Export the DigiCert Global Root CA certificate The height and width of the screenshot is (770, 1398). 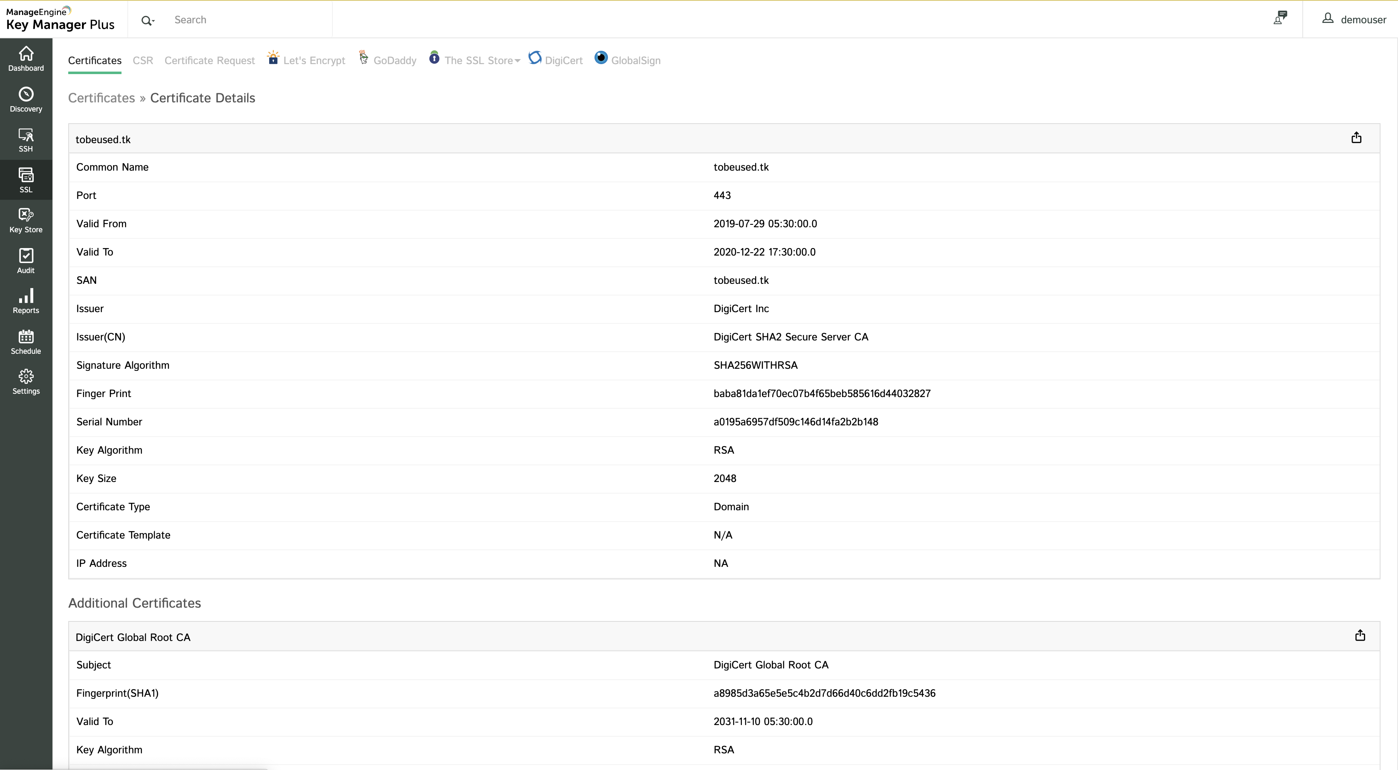pos(1359,635)
